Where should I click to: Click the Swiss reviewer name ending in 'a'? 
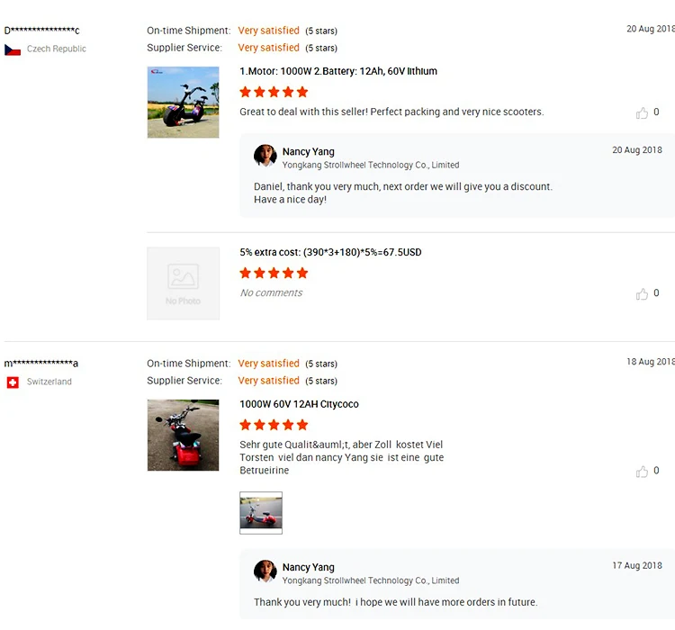tap(41, 364)
